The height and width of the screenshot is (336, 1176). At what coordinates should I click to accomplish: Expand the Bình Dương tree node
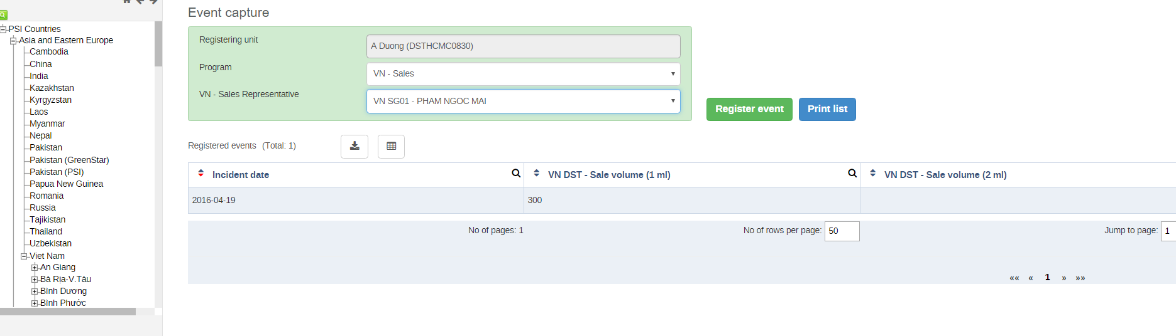35,291
